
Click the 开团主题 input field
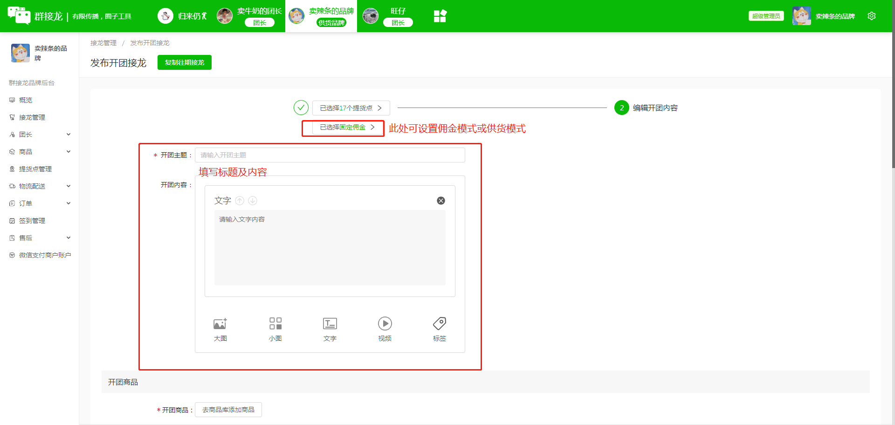pyautogui.click(x=330, y=155)
